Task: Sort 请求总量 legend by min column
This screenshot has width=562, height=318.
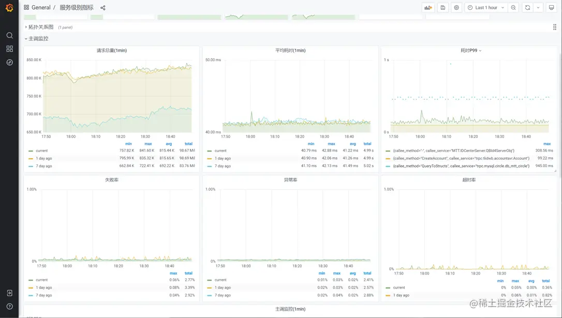Action: (x=128, y=144)
